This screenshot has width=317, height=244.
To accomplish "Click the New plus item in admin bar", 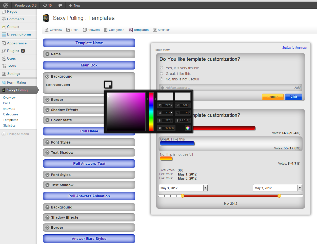I will click(x=75, y=5).
